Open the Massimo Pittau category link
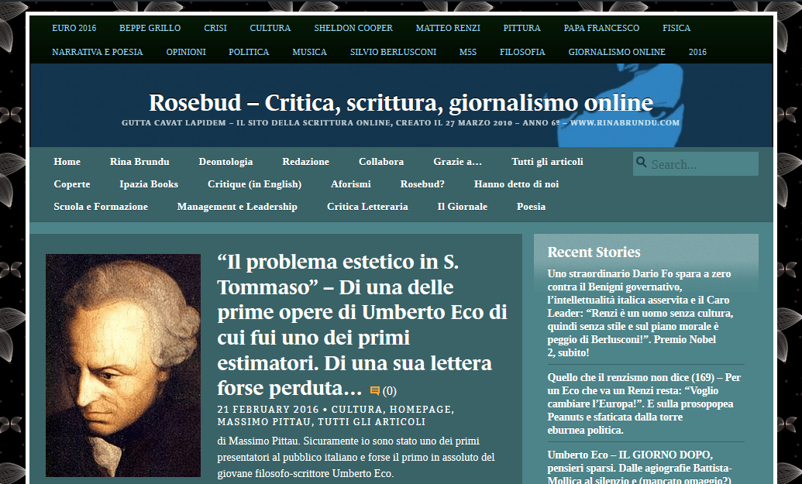The height and width of the screenshot is (484, 802). [x=265, y=422]
